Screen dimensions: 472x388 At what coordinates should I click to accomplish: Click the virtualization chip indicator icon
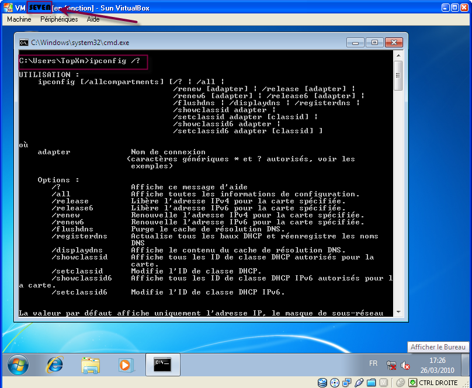383,382
